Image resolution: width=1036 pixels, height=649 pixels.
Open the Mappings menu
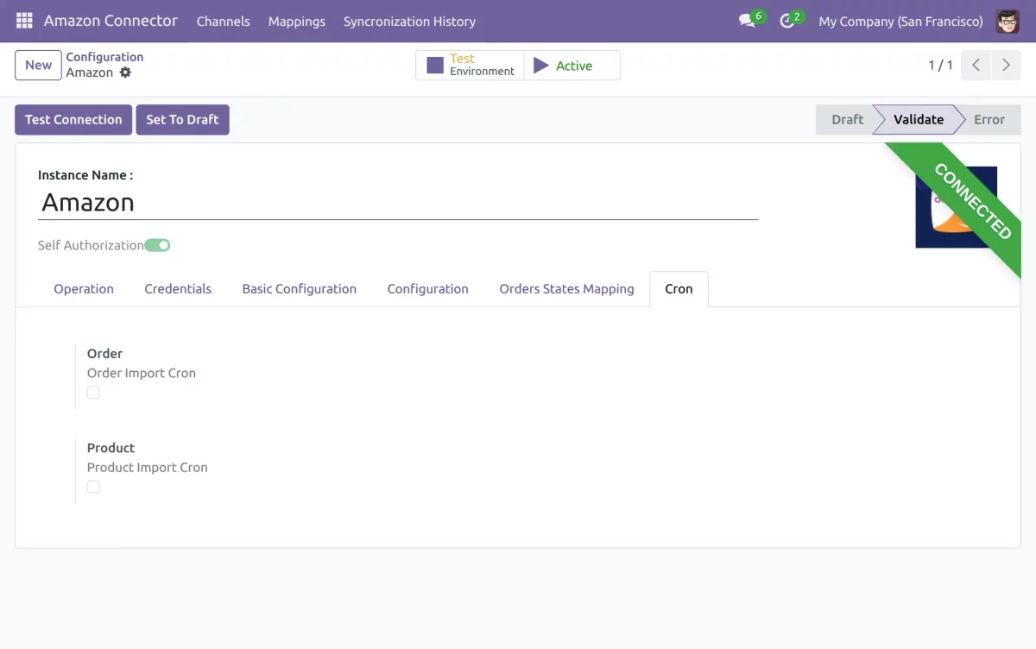point(297,22)
